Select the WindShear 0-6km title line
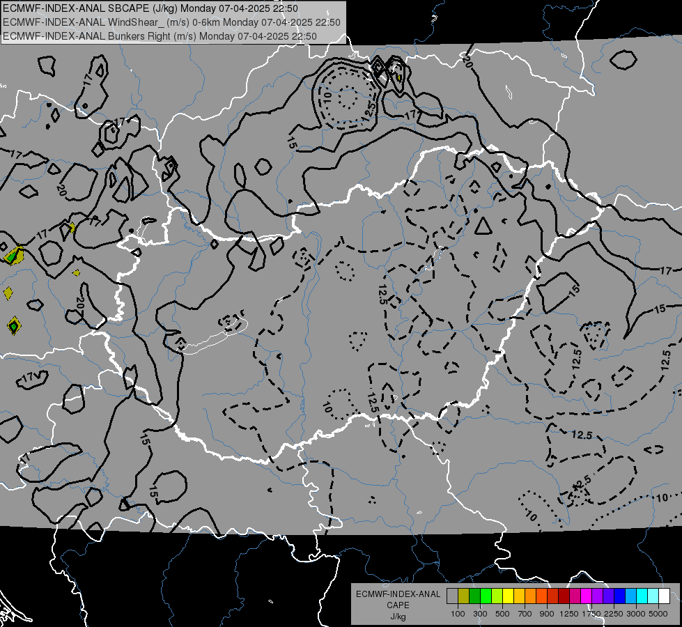Viewport: 682px width, 627px height. [171, 22]
